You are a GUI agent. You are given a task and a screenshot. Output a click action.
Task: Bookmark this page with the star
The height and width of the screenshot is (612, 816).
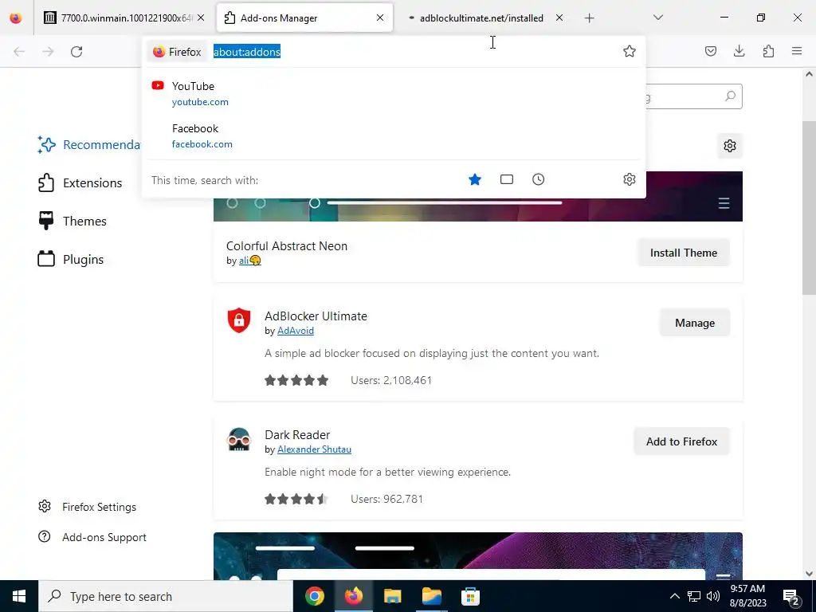click(630, 51)
